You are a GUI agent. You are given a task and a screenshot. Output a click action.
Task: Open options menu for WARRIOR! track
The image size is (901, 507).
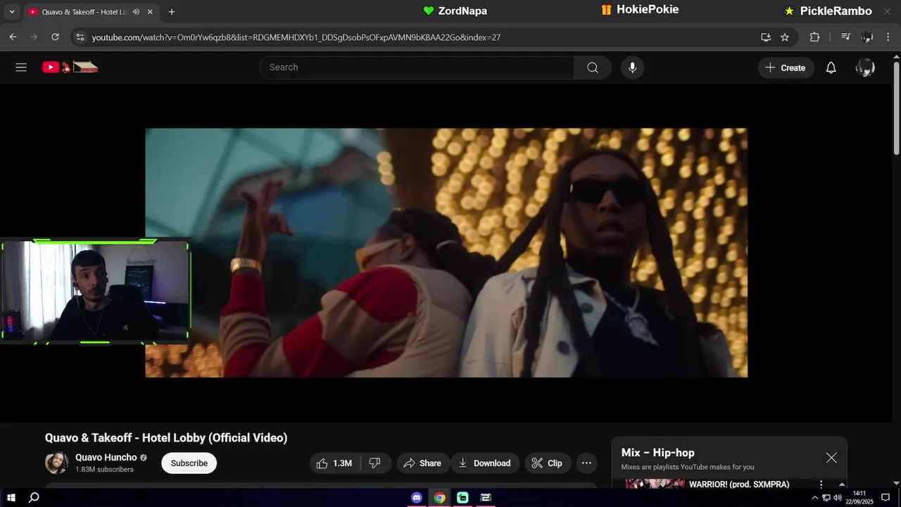[821, 484]
